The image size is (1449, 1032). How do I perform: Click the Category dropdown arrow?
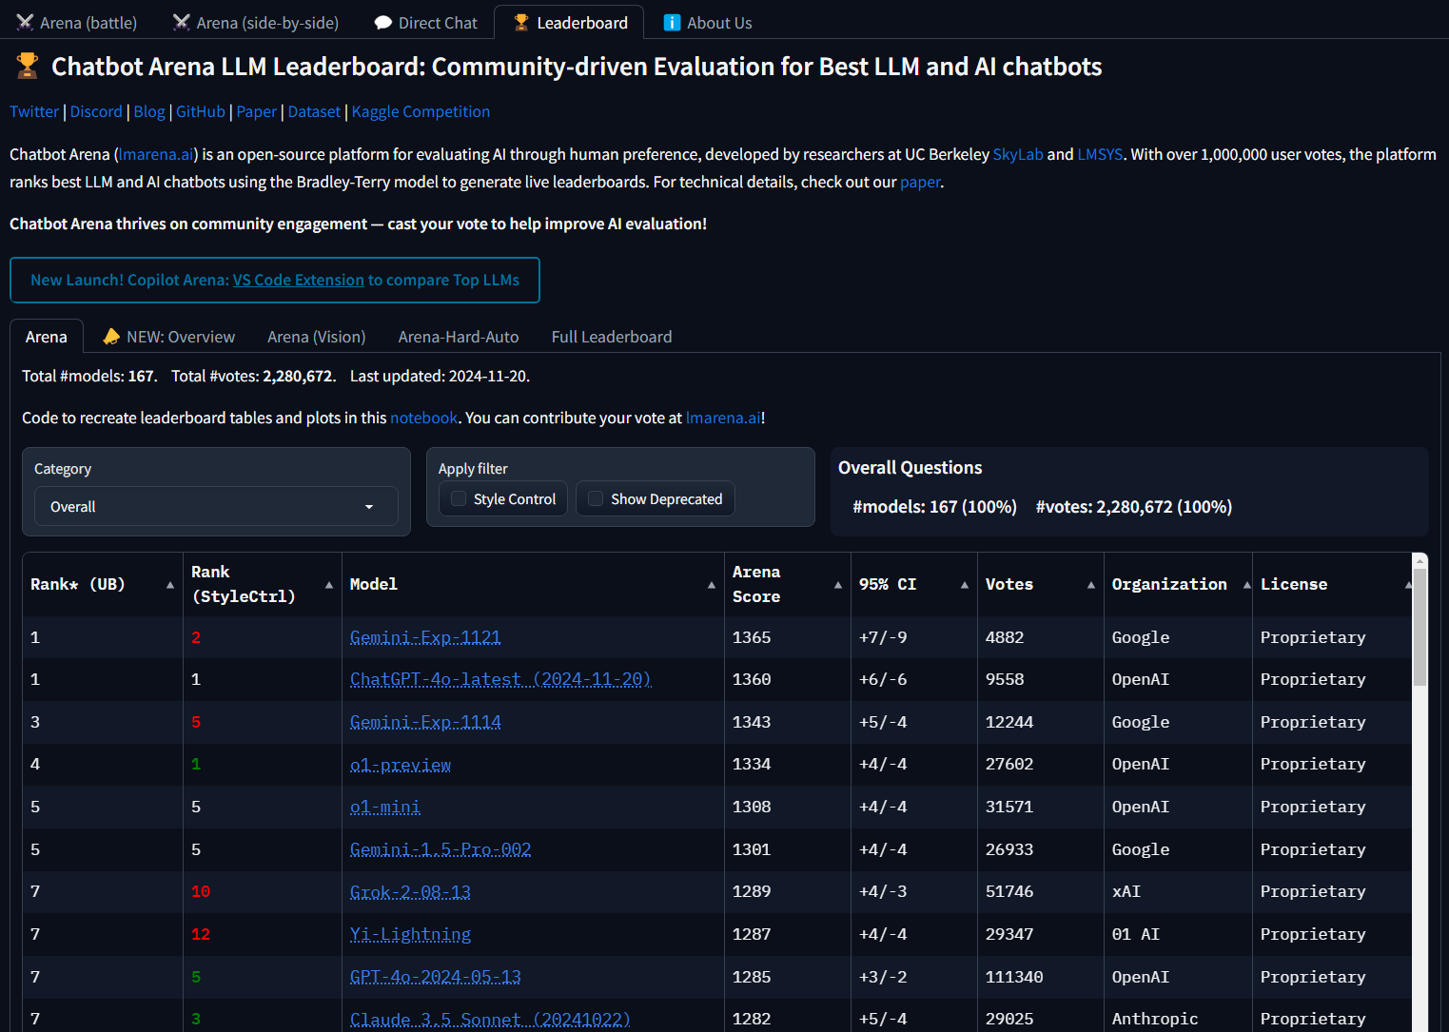pos(369,507)
